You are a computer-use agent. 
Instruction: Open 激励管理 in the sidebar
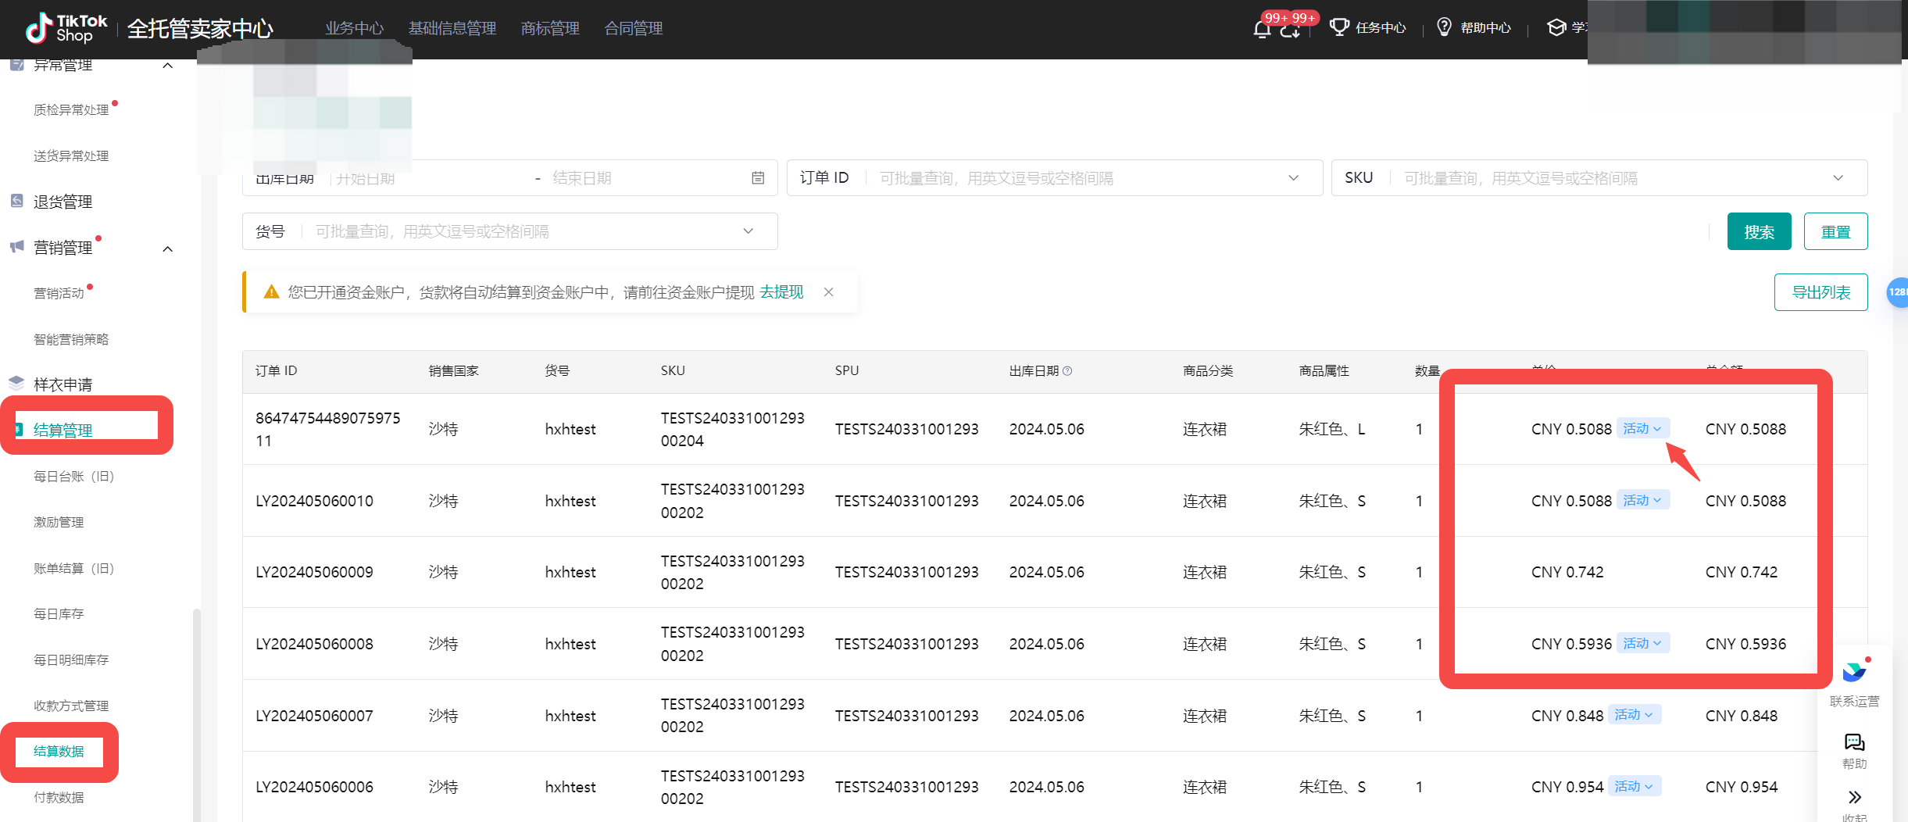tap(59, 522)
